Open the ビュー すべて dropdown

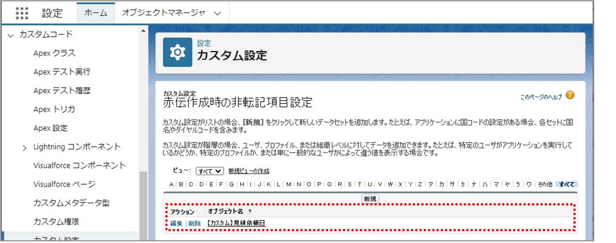[x=210, y=171]
